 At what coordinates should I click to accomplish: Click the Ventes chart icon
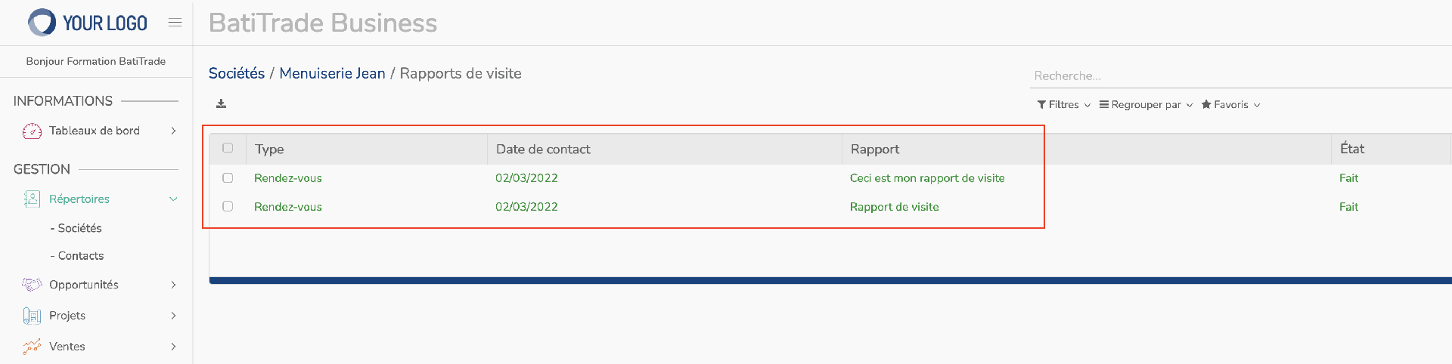(32, 347)
